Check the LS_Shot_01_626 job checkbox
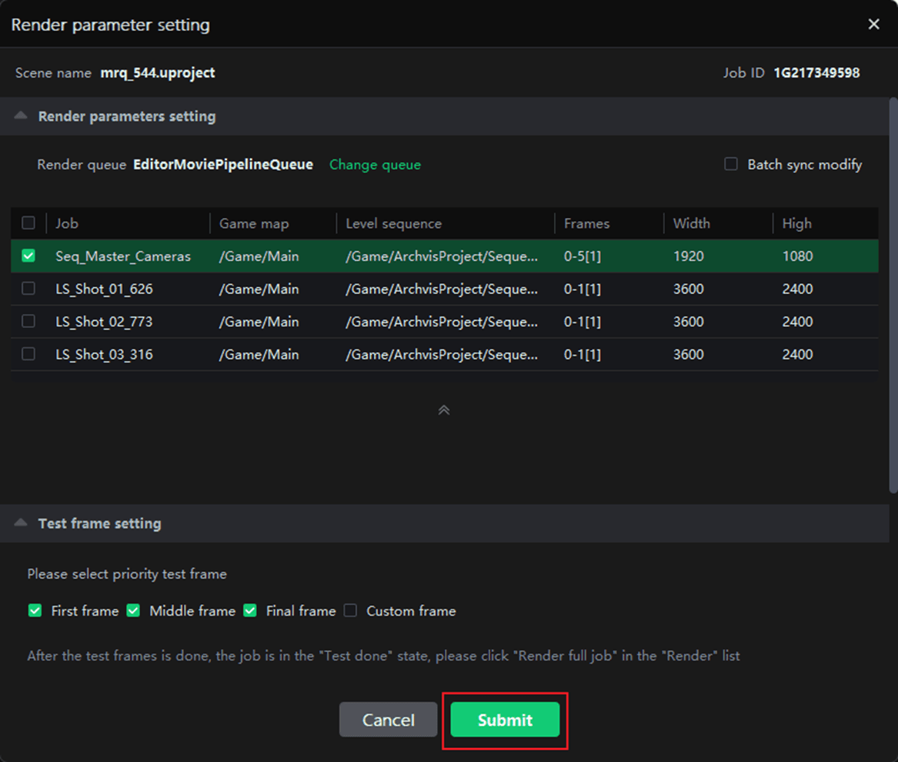Viewport: 898px width, 762px height. pyautogui.click(x=28, y=289)
